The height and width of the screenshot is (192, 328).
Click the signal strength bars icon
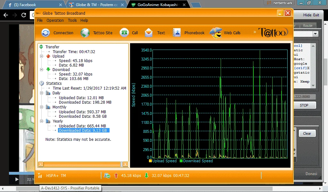point(40,175)
